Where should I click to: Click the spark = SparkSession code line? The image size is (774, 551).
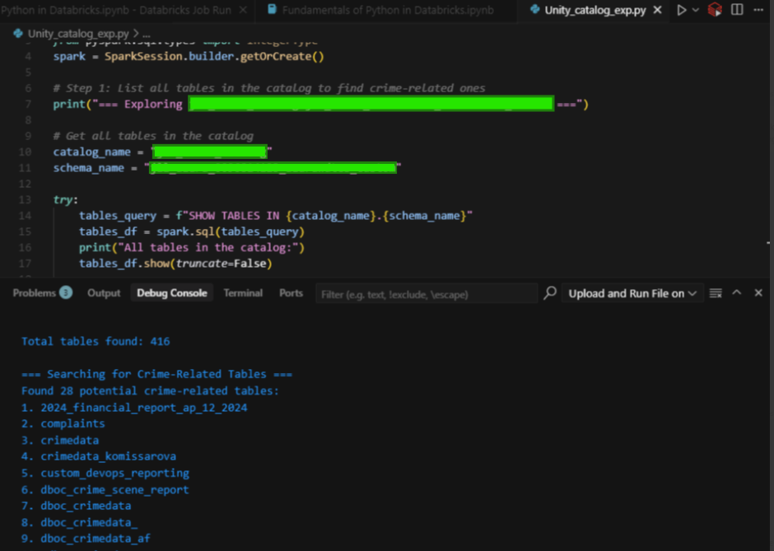[x=189, y=56]
